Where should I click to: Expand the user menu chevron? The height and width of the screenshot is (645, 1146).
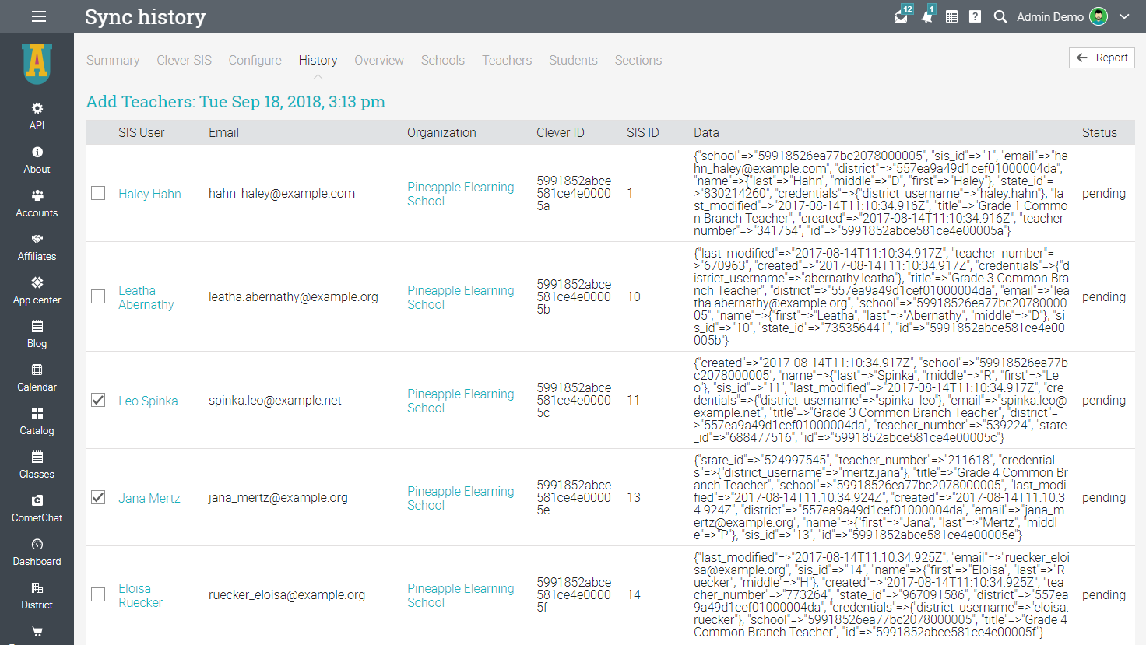pyautogui.click(x=1124, y=16)
